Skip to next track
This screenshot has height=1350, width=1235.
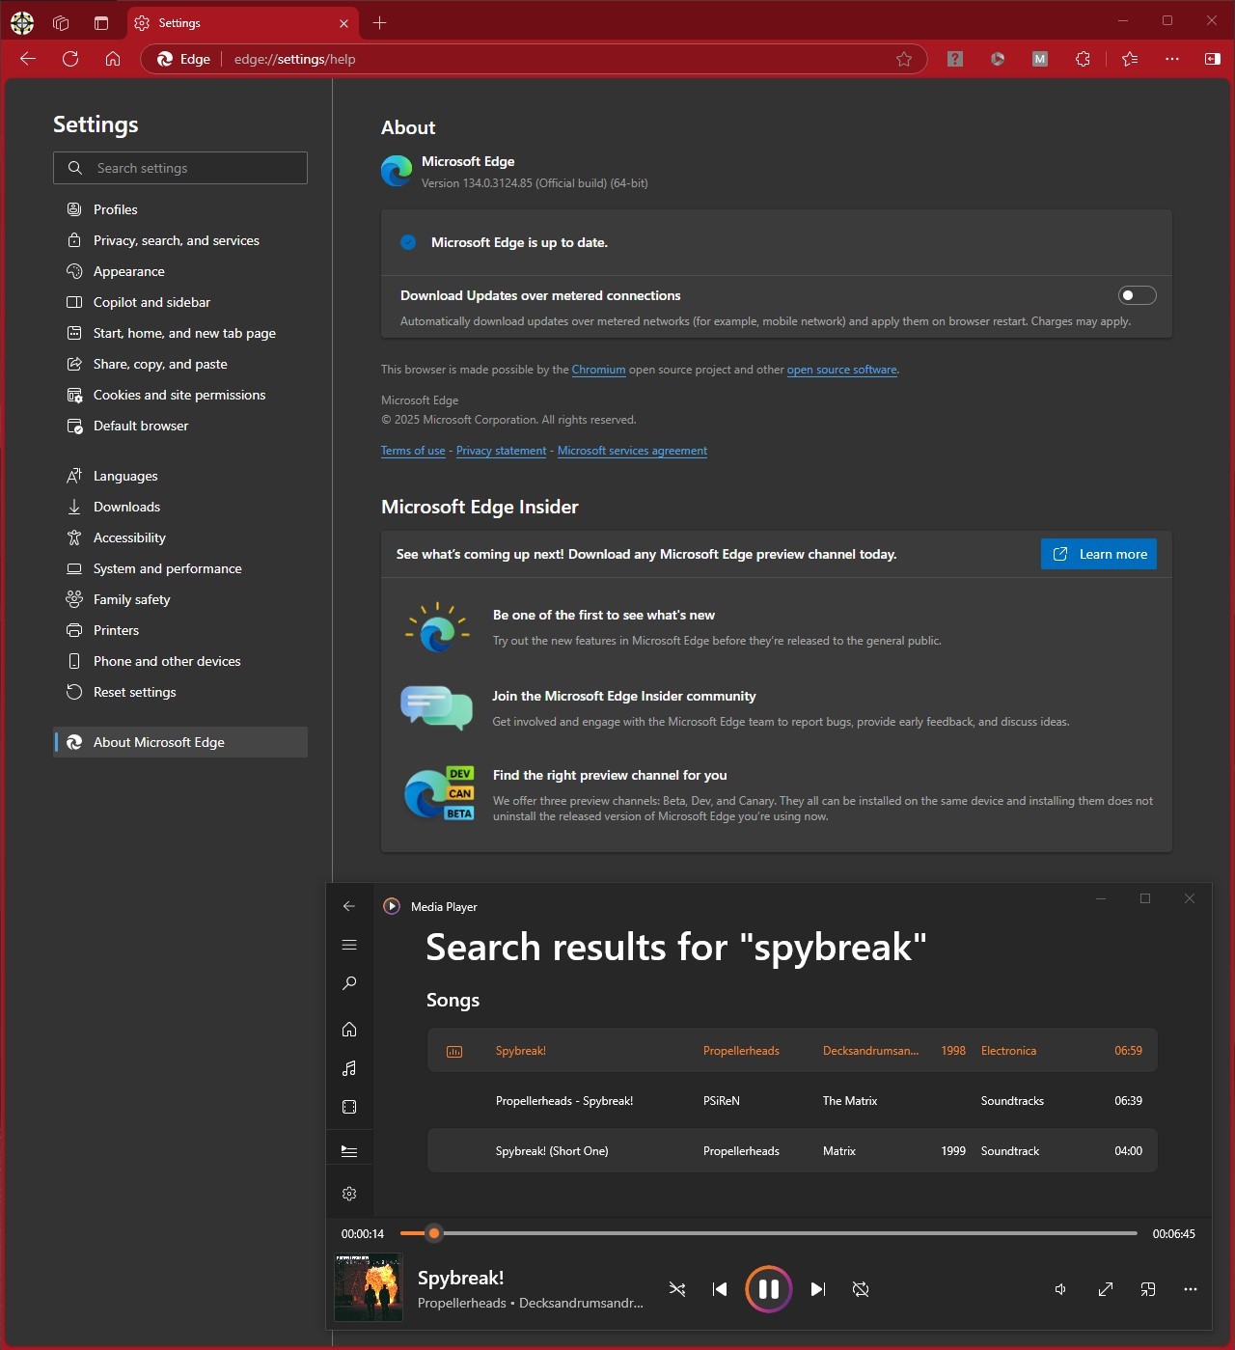pos(818,1289)
